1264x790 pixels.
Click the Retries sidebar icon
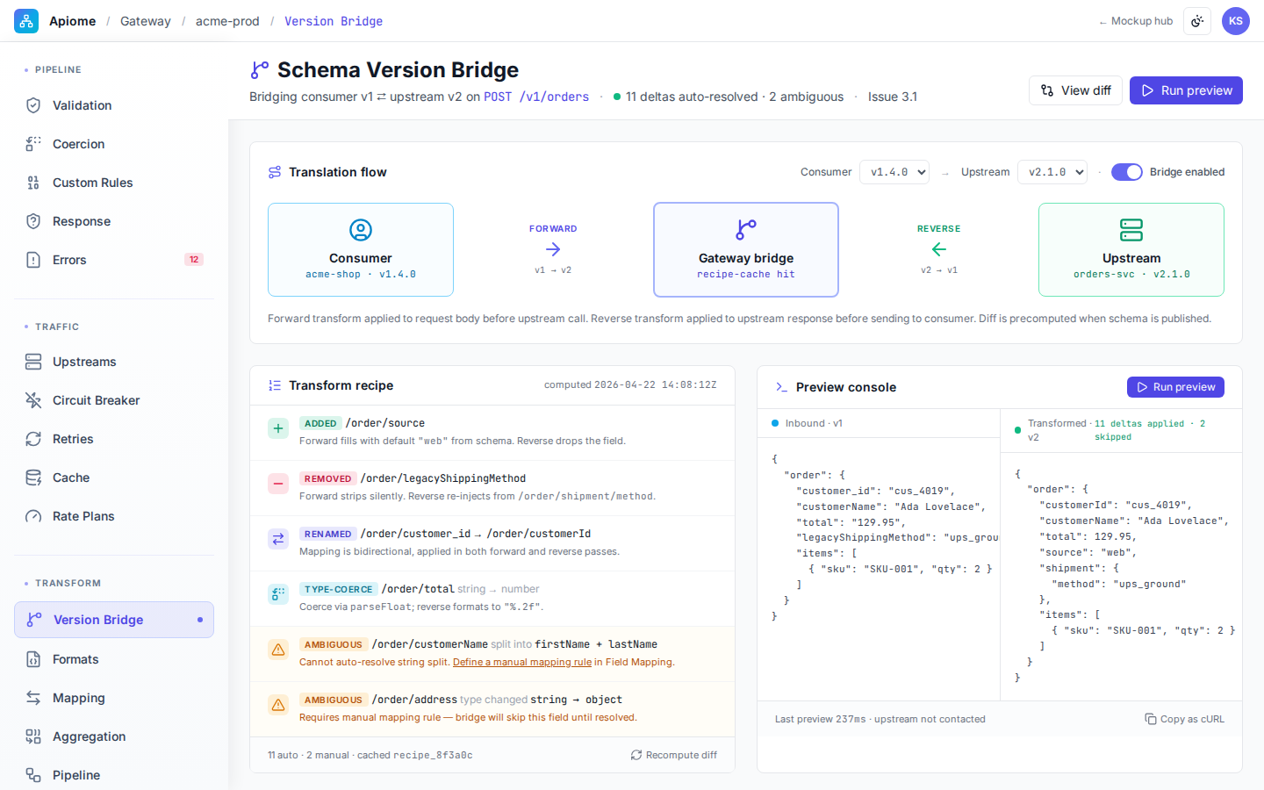click(x=33, y=439)
